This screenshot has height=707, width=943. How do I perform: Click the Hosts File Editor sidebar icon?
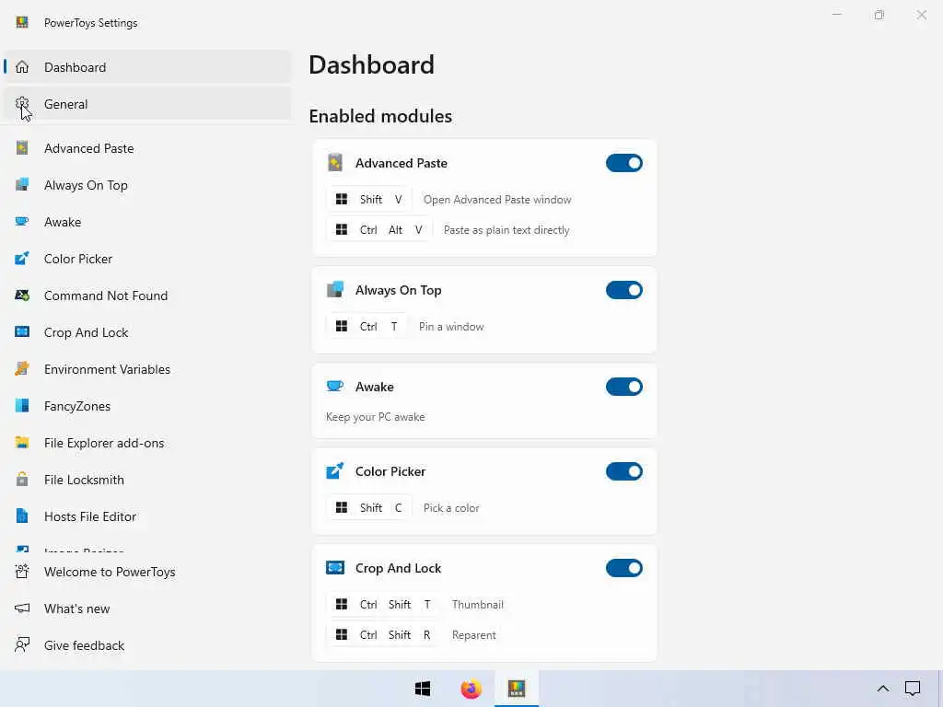[22, 516]
